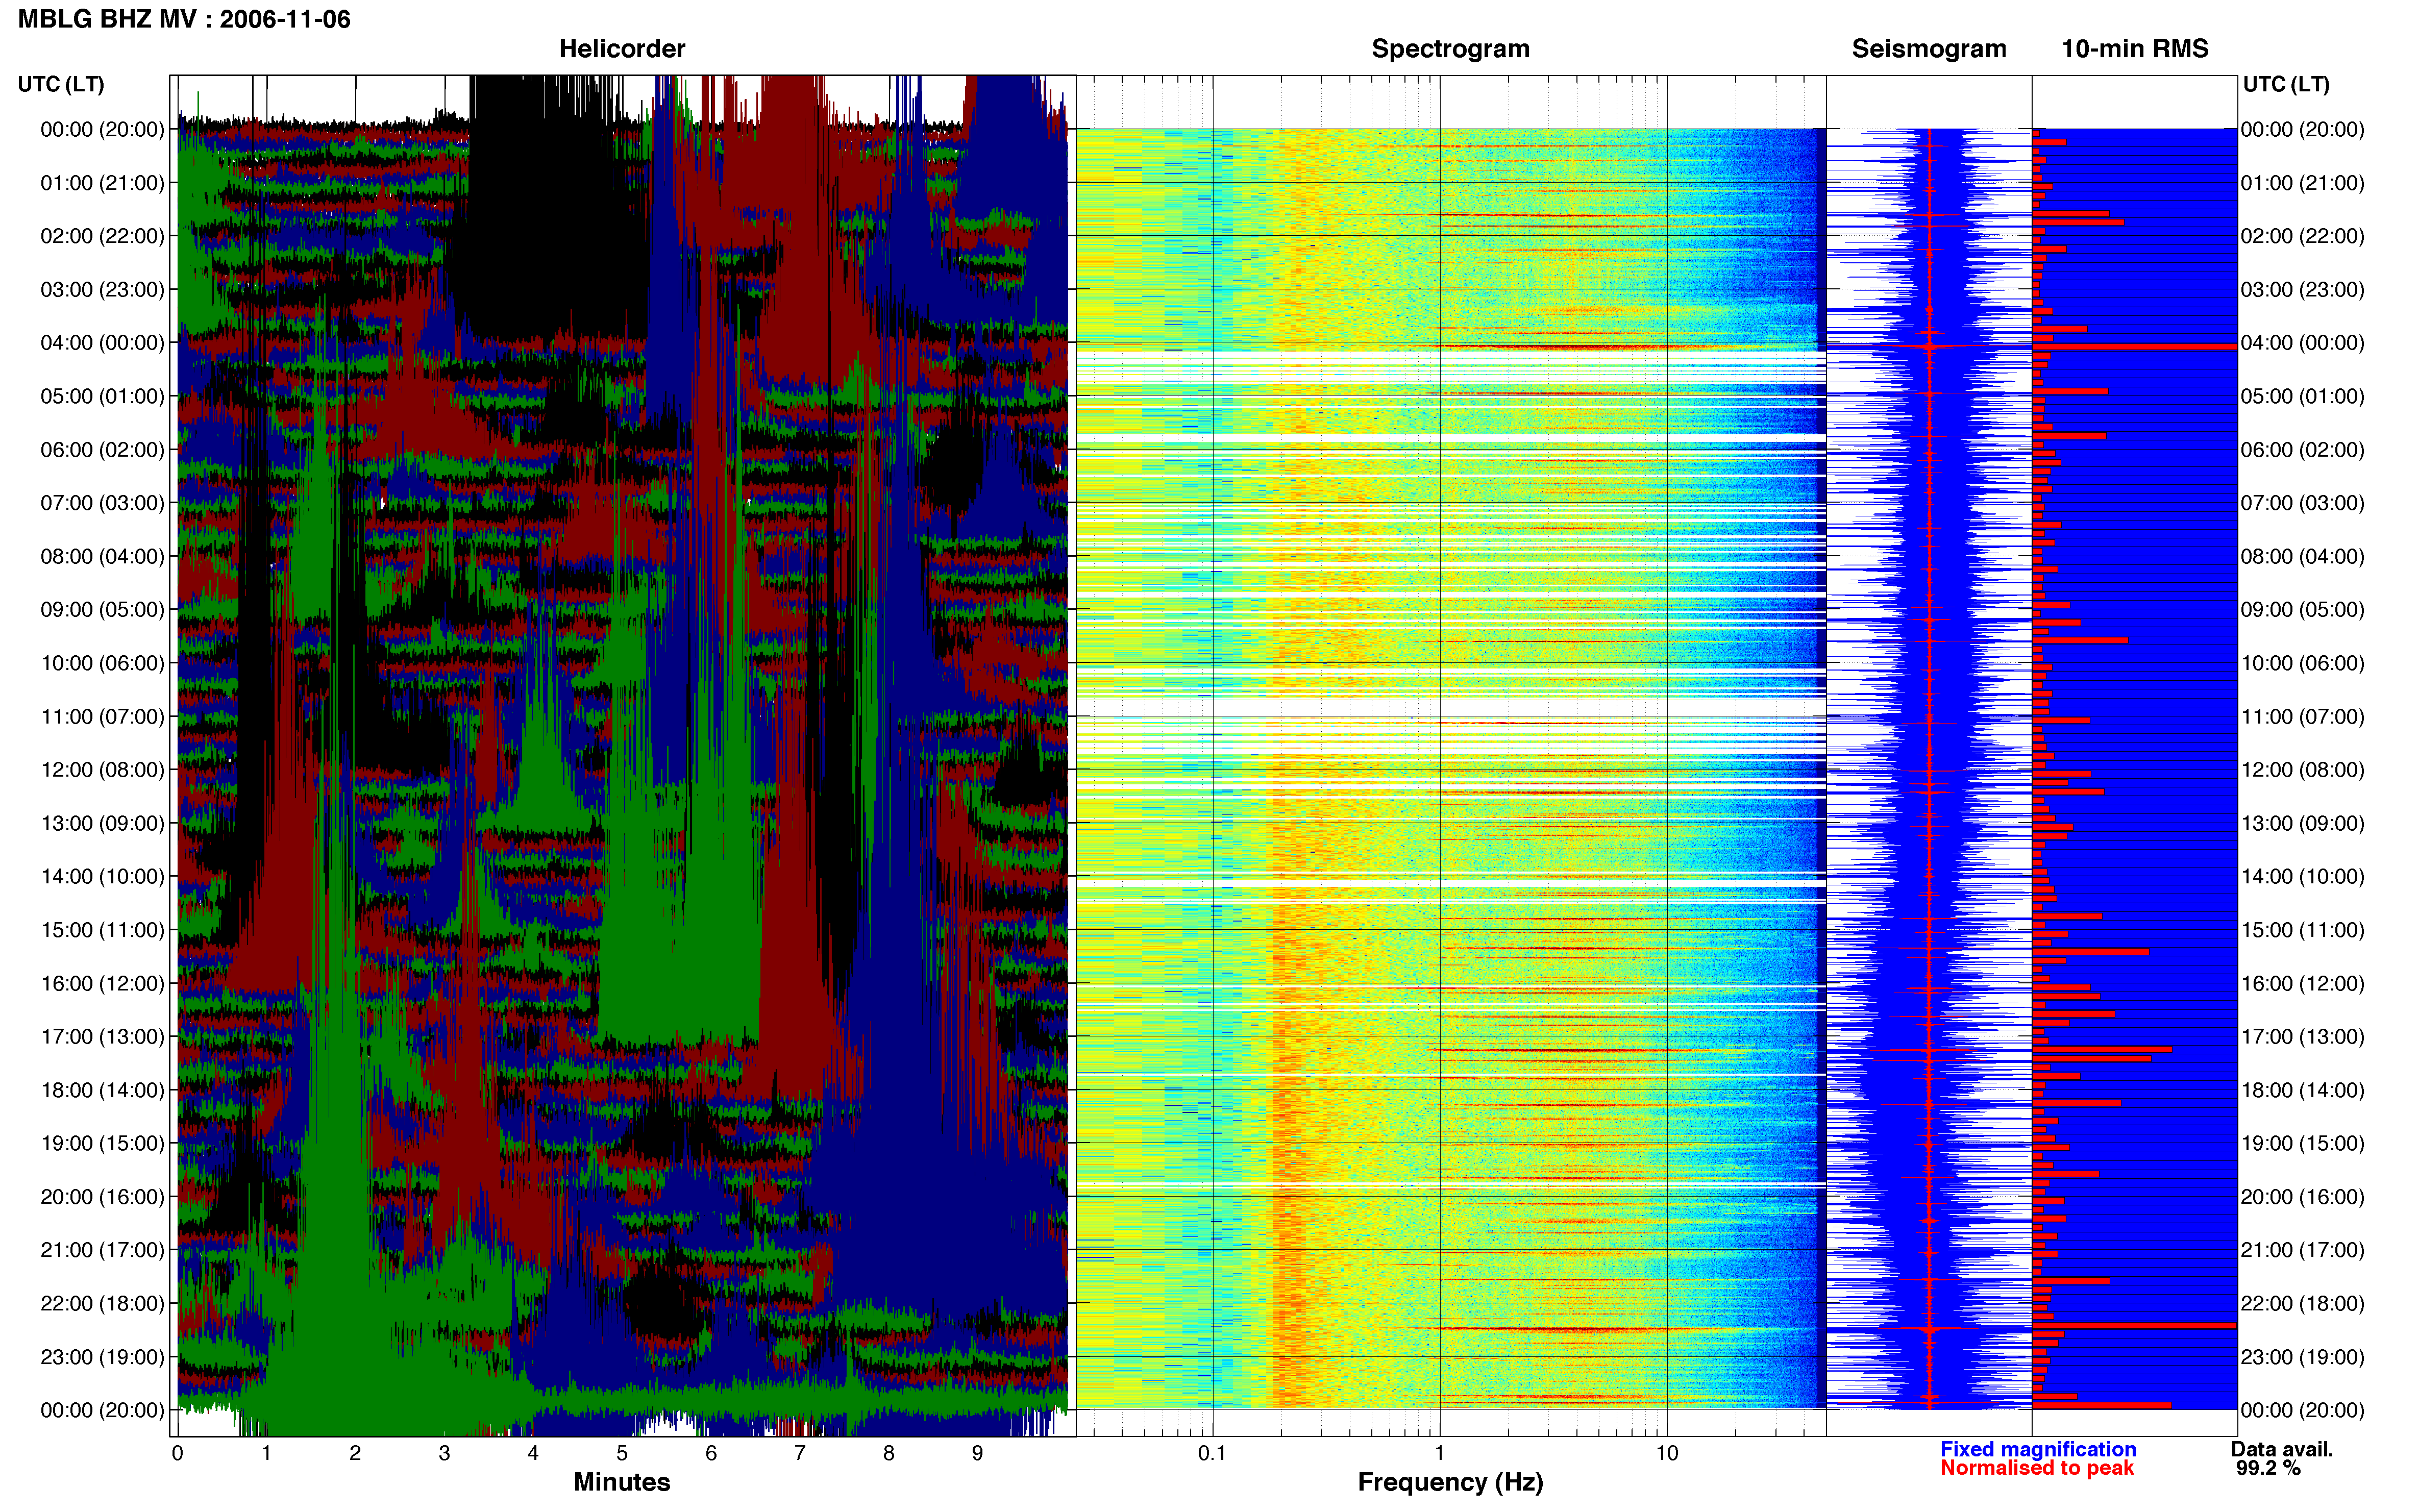Click '18:00 (14:00)' beside the RMS panel
Viewport: 2419px width, 1512px height.
[2302, 1090]
